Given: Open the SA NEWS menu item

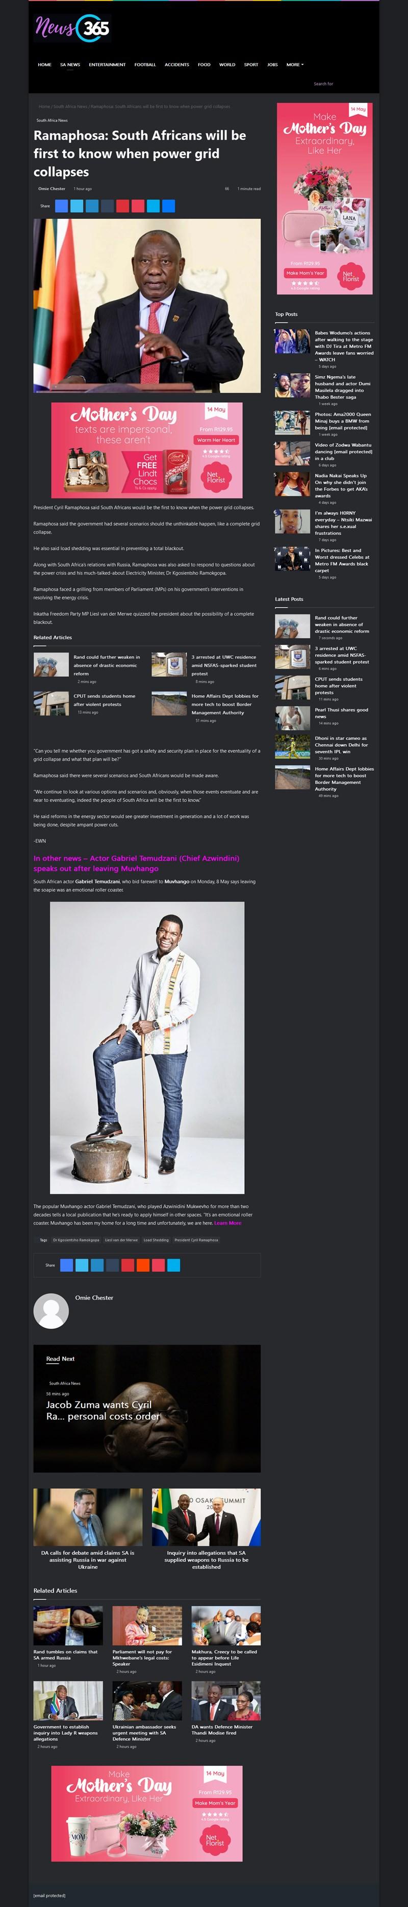Looking at the screenshot, I should click(x=70, y=64).
